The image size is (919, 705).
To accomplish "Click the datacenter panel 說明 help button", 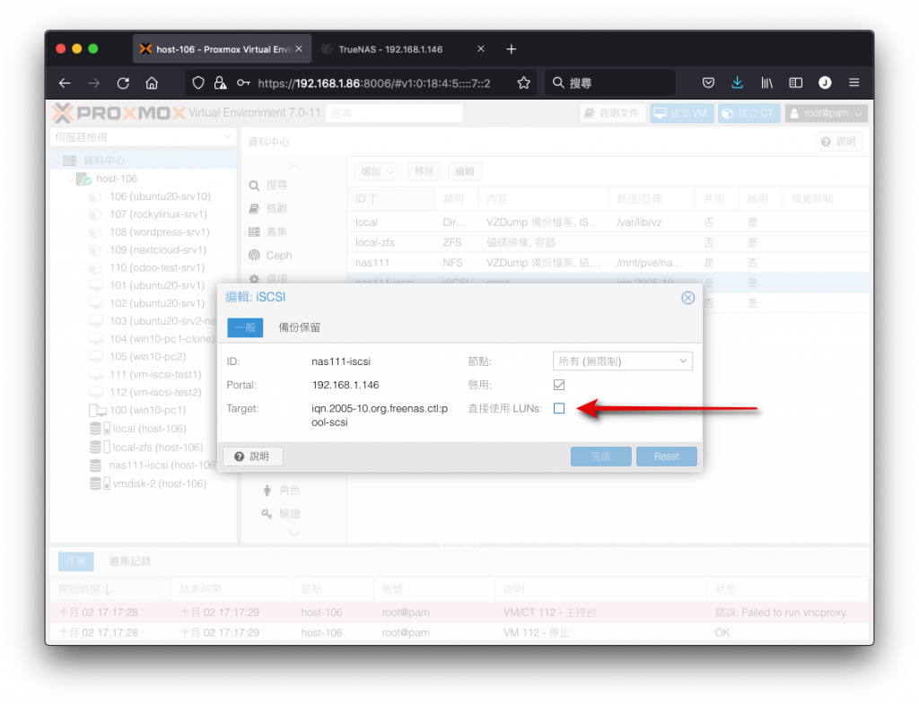I will click(839, 142).
